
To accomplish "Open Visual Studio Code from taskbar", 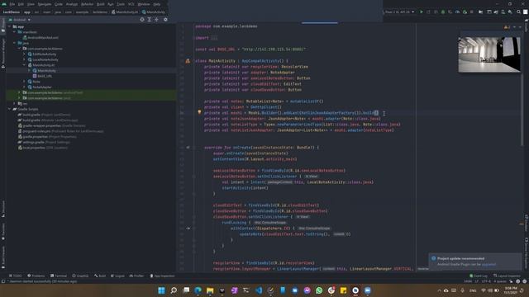I will pos(259,290).
